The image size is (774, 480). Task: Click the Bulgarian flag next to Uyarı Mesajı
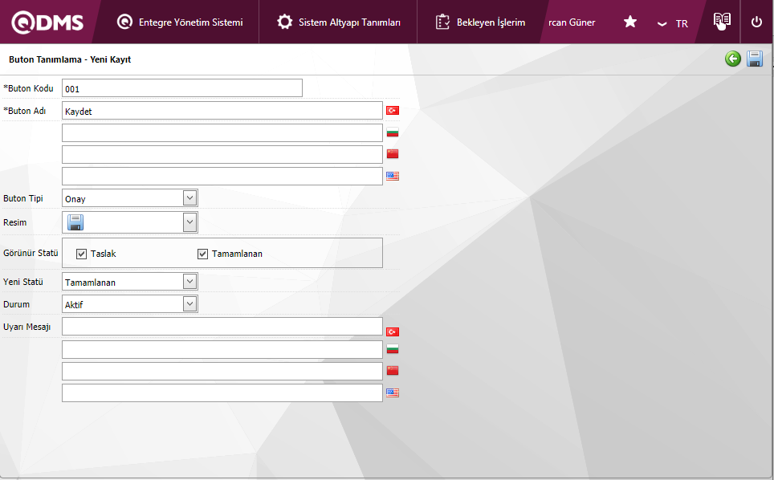pos(393,349)
